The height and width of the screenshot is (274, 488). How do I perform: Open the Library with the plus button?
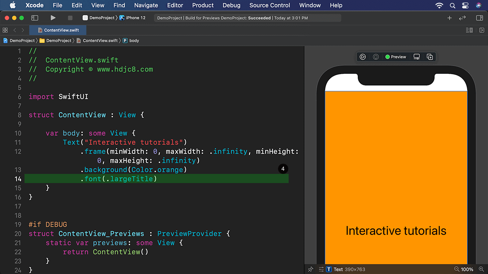click(450, 18)
